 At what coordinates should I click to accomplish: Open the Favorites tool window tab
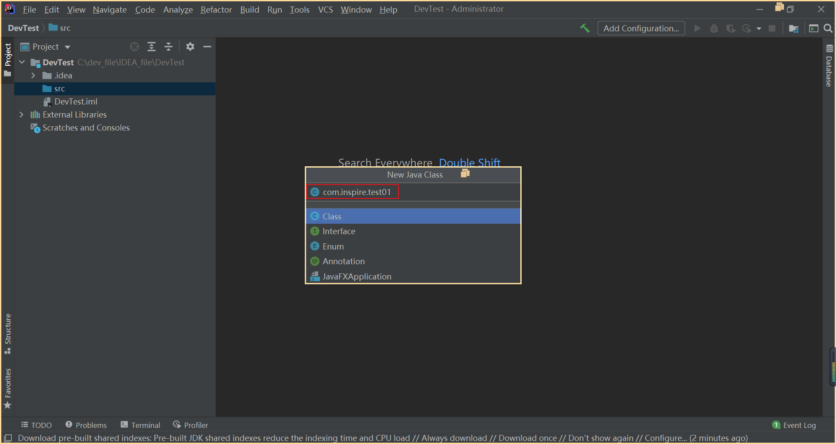[x=7, y=389]
